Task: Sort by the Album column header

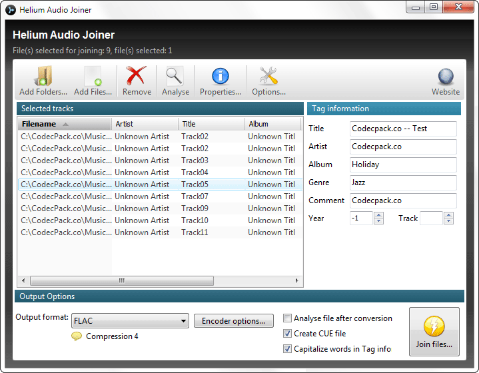Action: point(272,124)
